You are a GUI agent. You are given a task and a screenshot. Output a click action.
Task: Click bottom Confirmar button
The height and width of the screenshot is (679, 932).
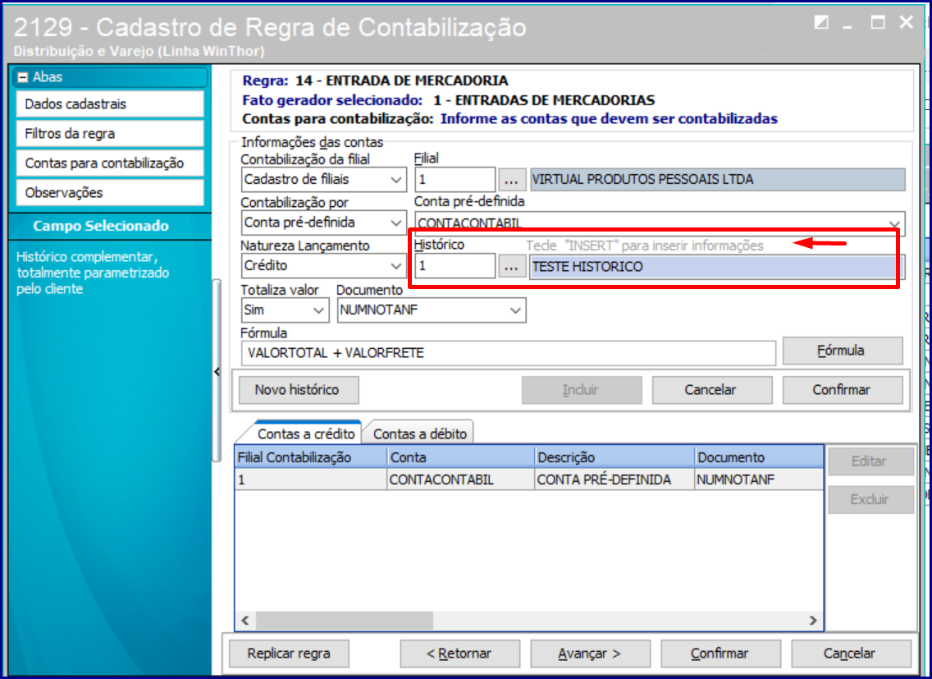720,654
